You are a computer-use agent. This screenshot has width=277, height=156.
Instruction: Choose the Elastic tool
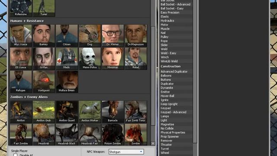tap(165, 16)
